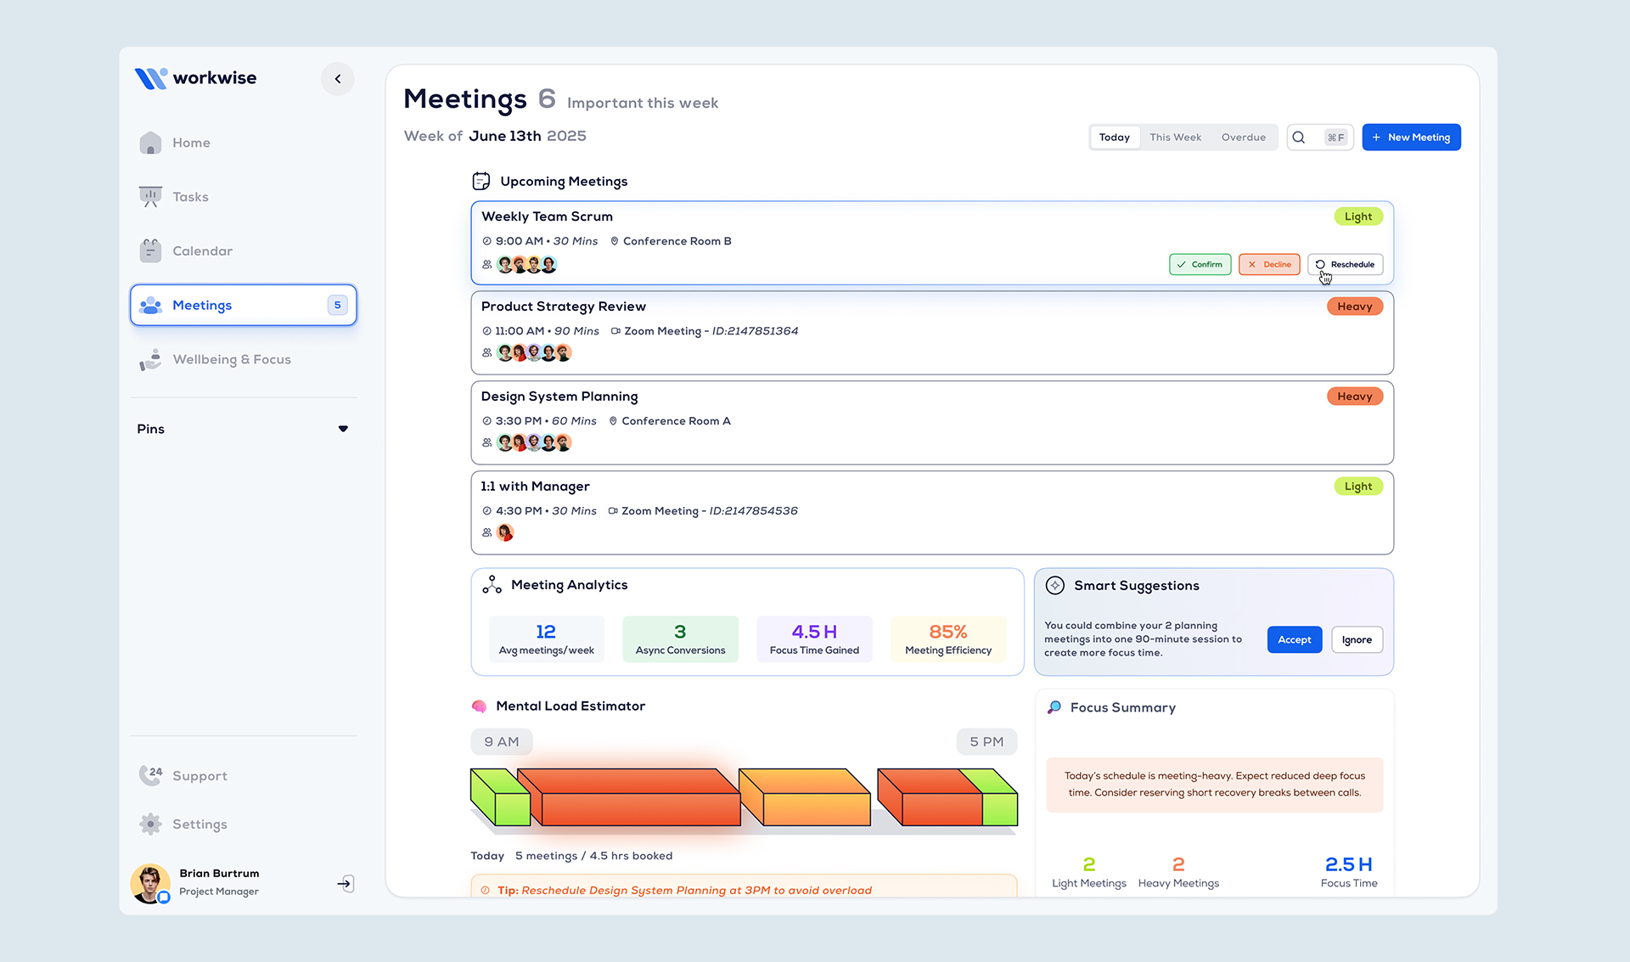1630x962 pixels.
Task: Open Settings via the gear icon
Action: tap(150, 824)
